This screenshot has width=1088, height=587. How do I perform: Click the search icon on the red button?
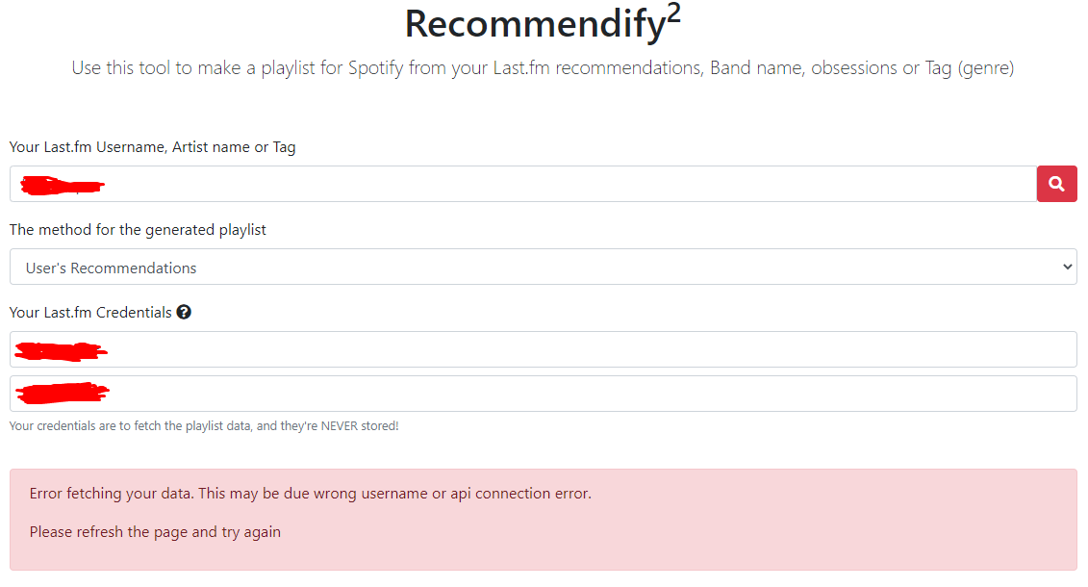tap(1056, 183)
